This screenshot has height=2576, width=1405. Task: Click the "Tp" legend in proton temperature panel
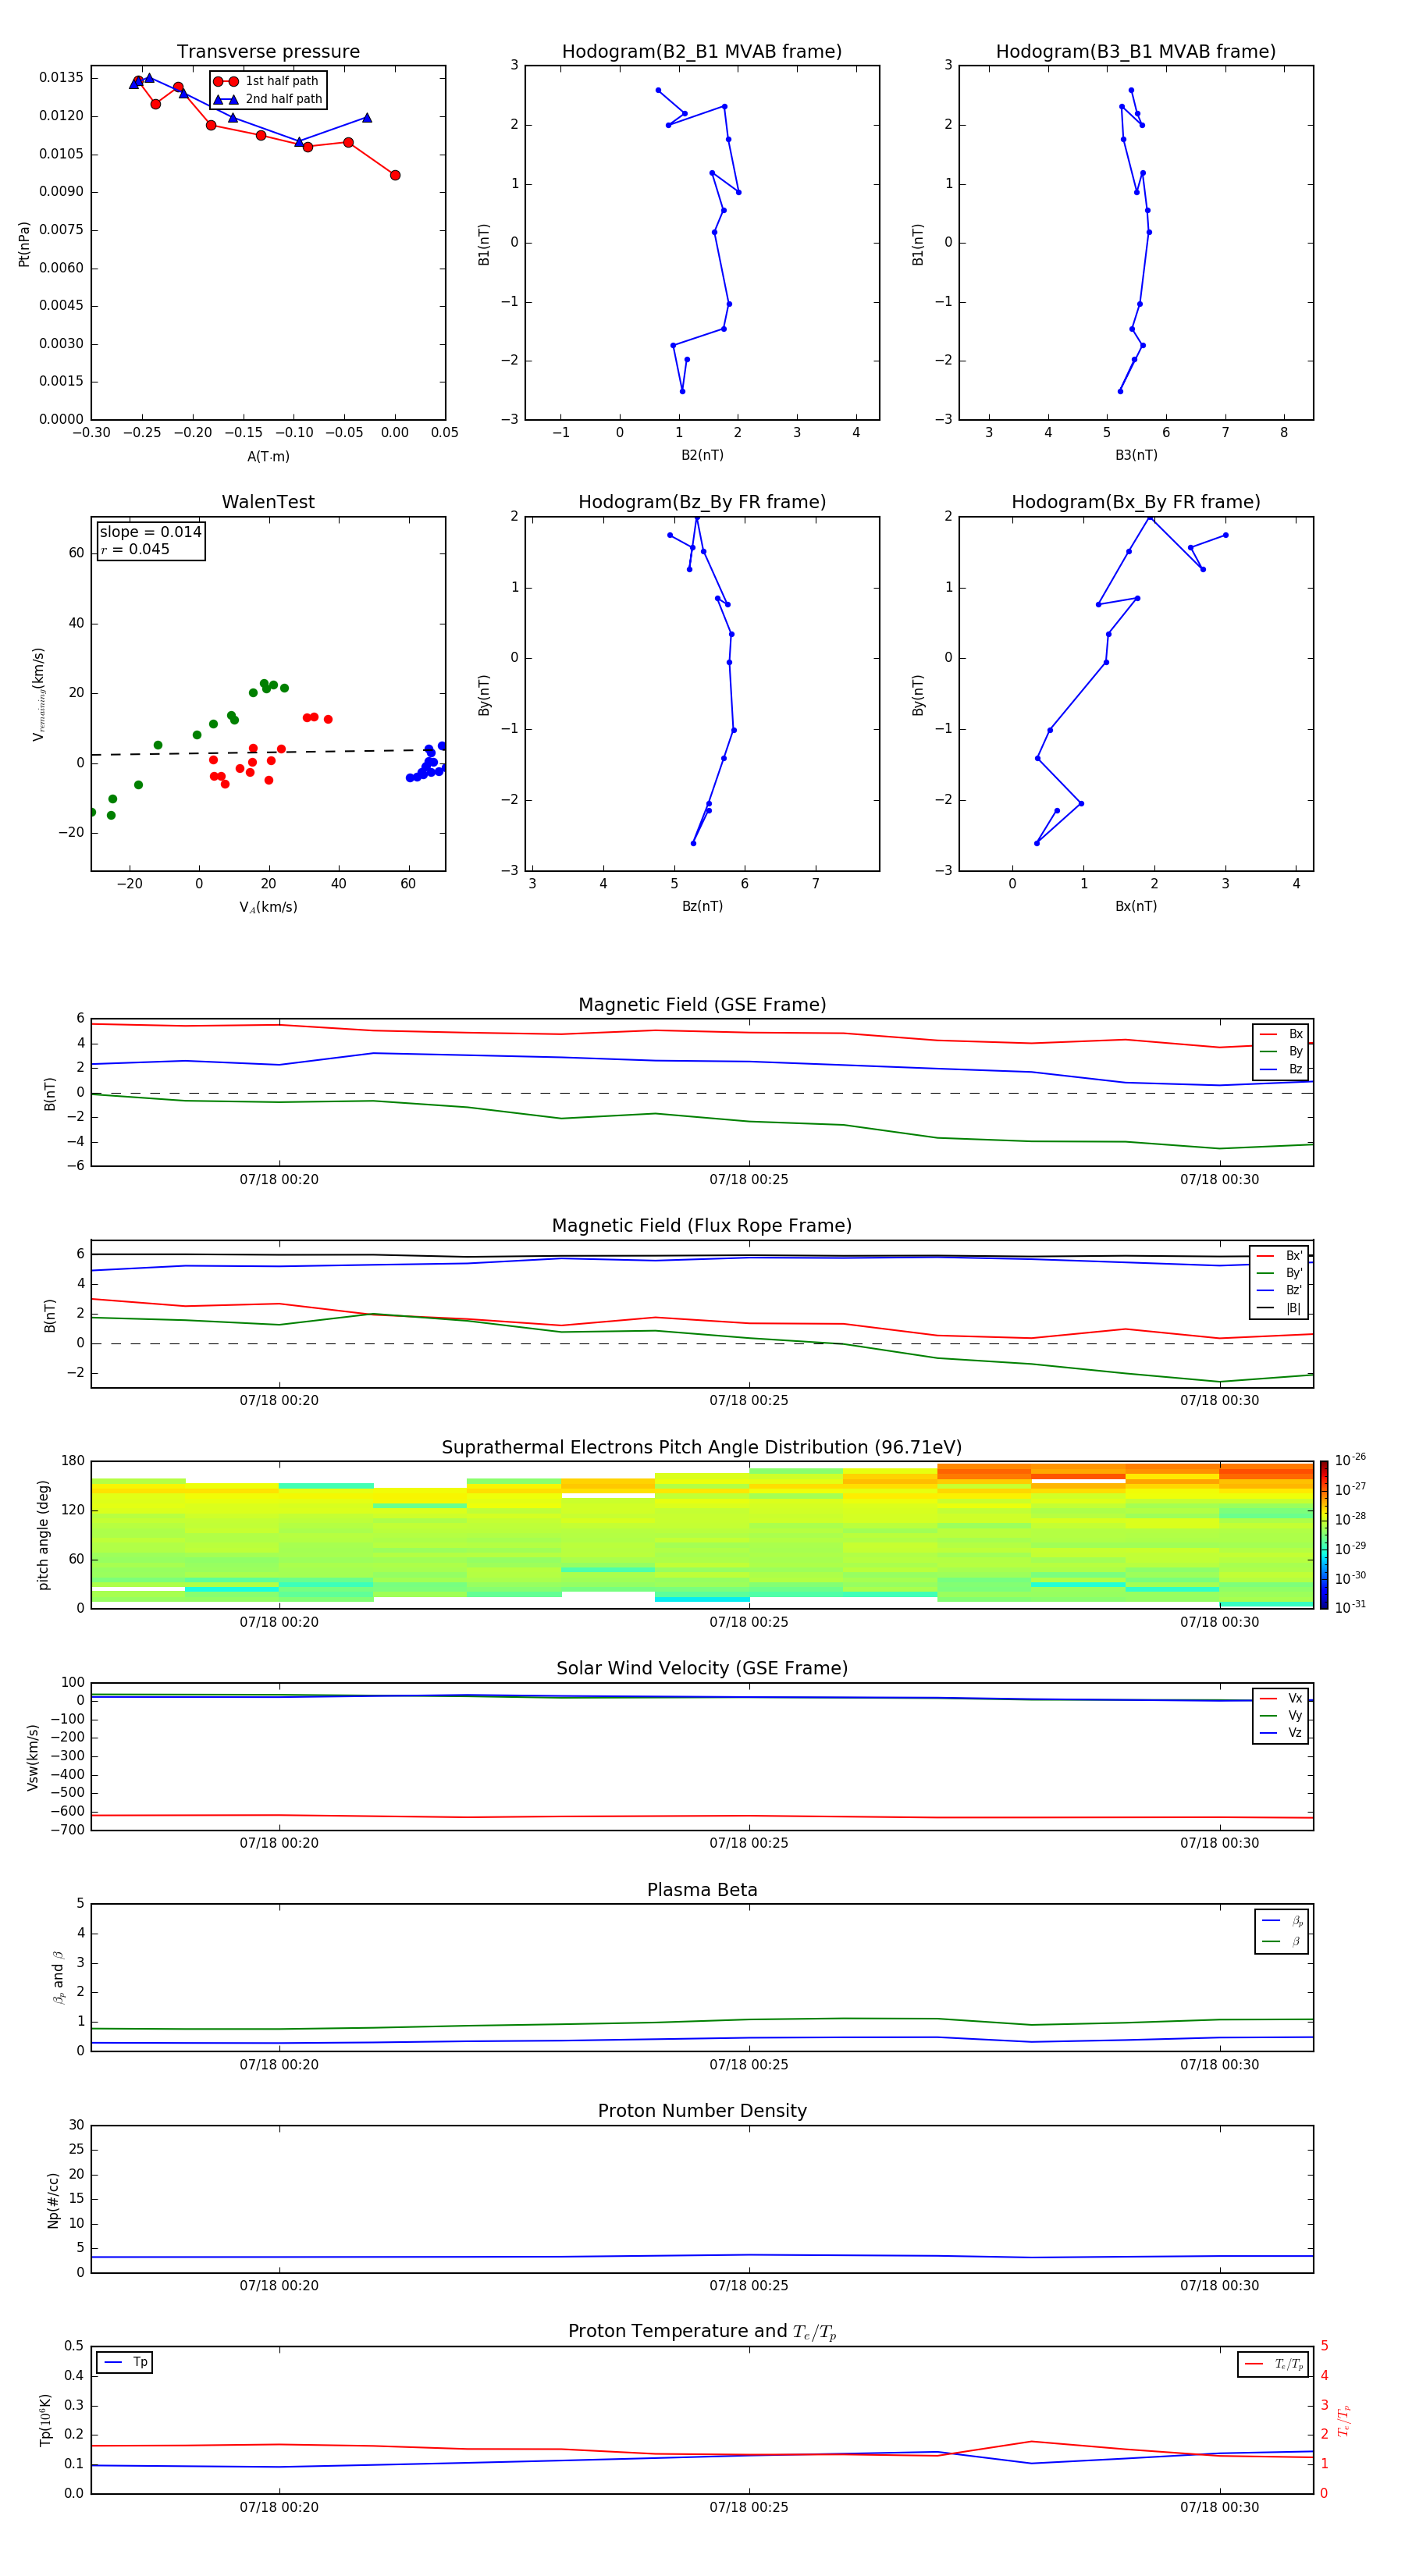[125, 2362]
